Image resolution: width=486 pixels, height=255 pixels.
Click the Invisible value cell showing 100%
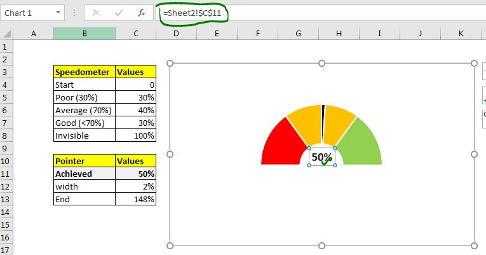pyautogui.click(x=135, y=135)
